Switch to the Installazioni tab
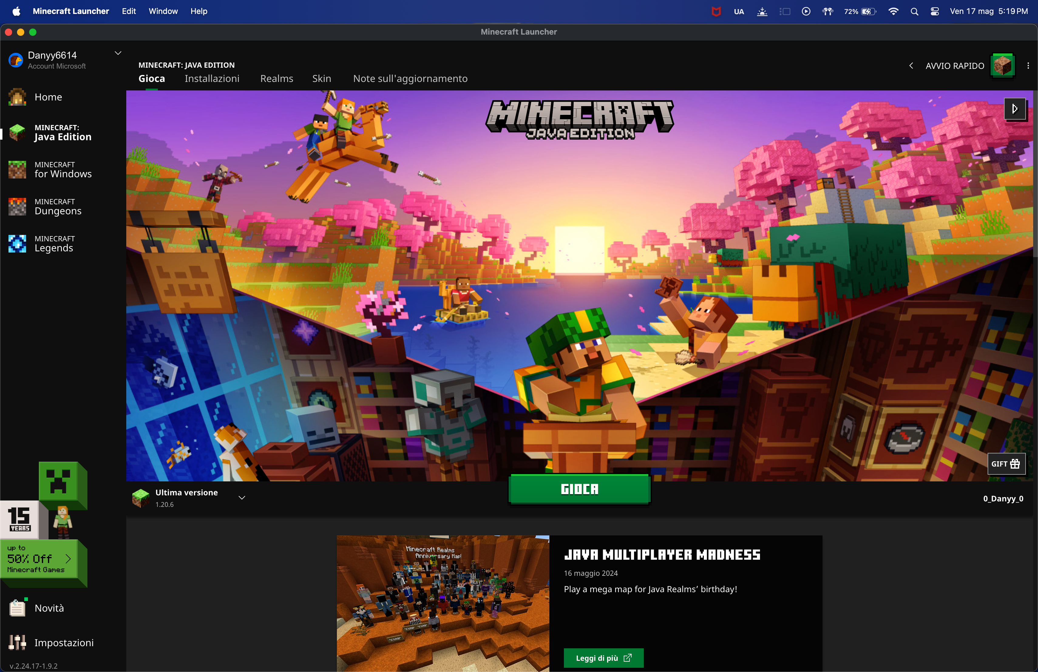The image size is (1038, 672). 212,79
